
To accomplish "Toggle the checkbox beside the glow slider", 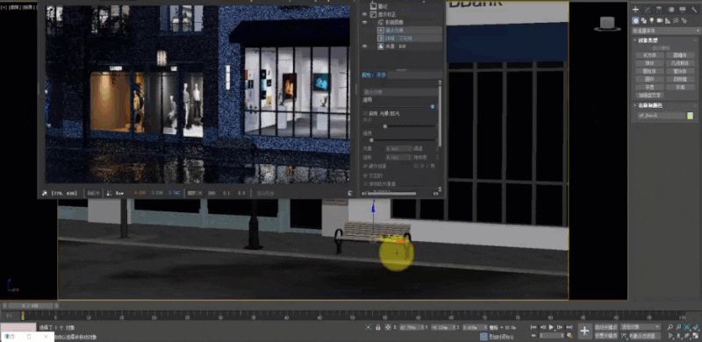I will (365, 114).
